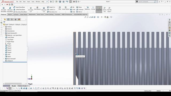Click the Extruded Cut tool
Image resolution: width=171 pixels, height=96 pixels.
31,10
